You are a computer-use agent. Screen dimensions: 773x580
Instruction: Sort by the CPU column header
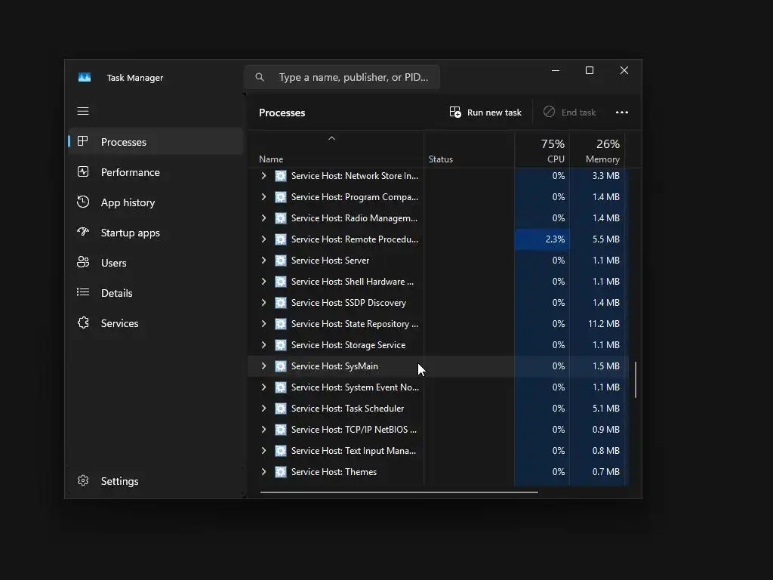(x=542, y=150)
